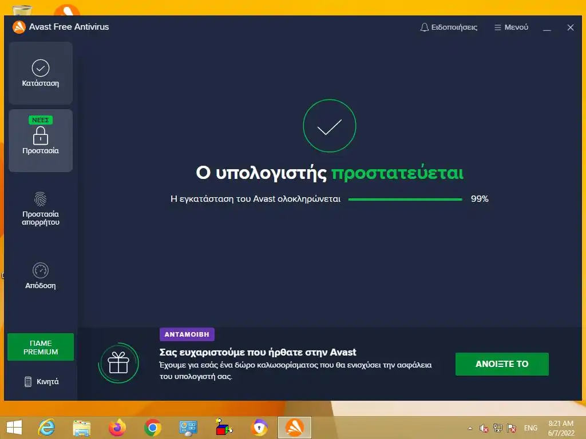The image size is (586, 439).
Task: Open the Κινητά mobile link
Action: 41,381
